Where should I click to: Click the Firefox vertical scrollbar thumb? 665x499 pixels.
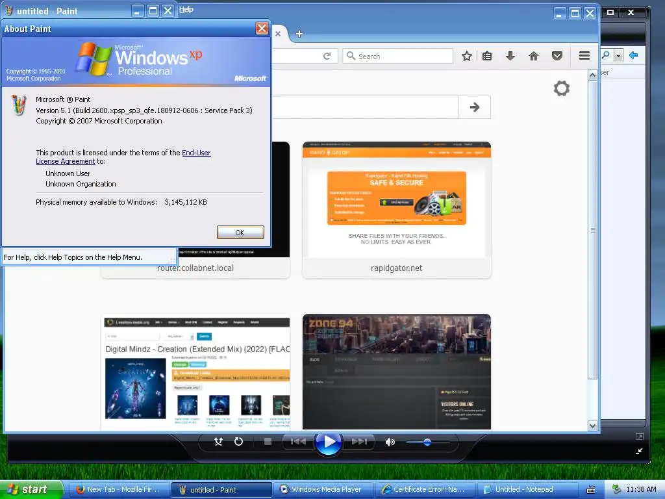(x=592, y=229)
